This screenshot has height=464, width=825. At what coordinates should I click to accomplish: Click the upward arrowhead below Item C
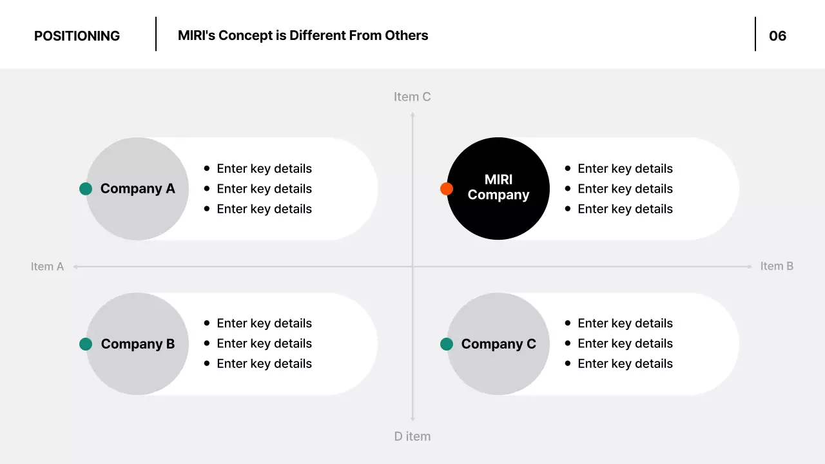412,115
